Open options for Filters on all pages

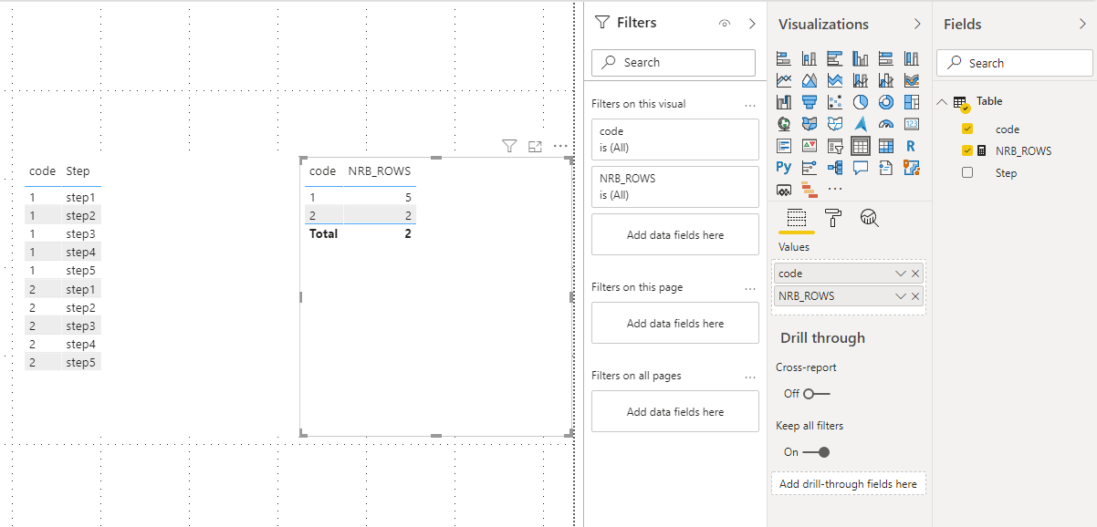pos(750,376)
